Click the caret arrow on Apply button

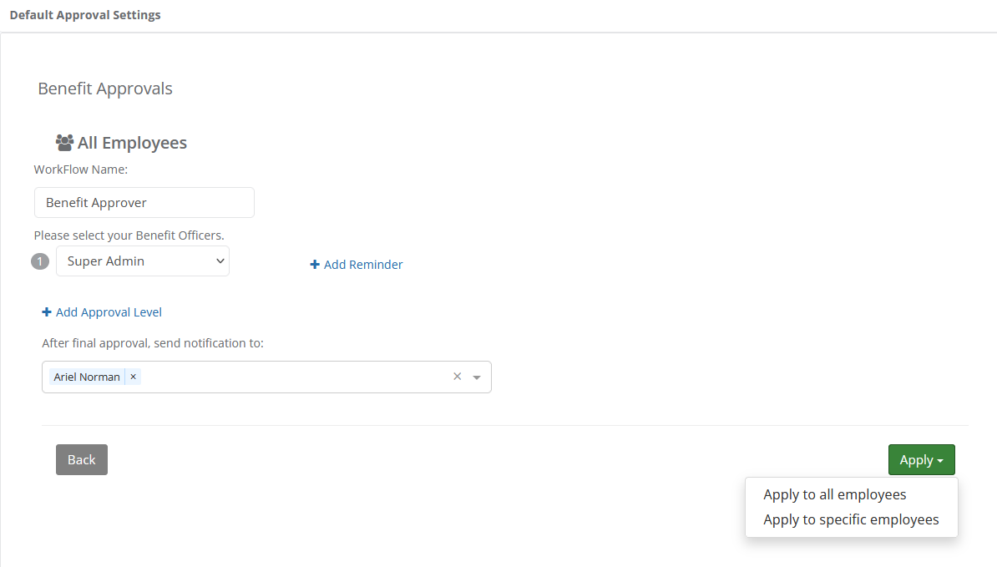940,461
